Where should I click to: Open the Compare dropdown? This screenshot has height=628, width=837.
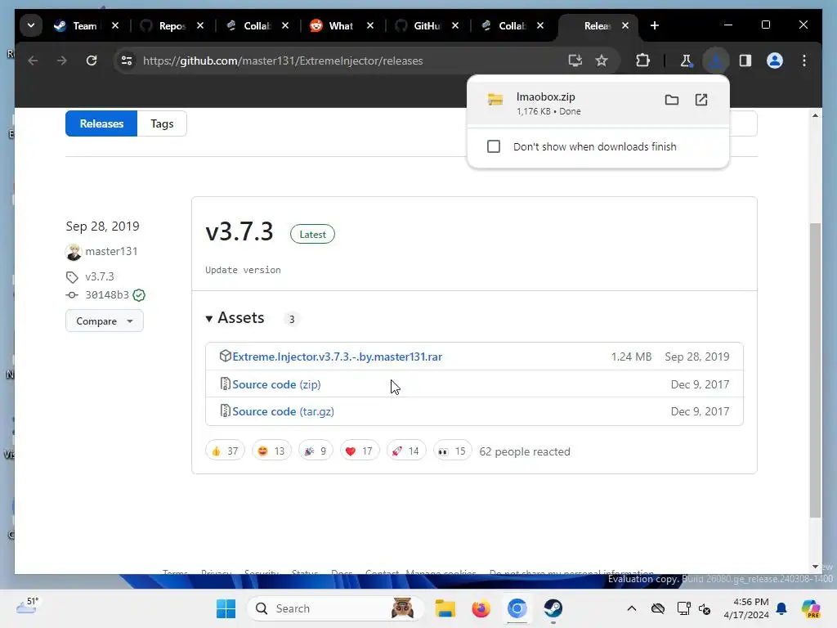(x=104, y=321)
